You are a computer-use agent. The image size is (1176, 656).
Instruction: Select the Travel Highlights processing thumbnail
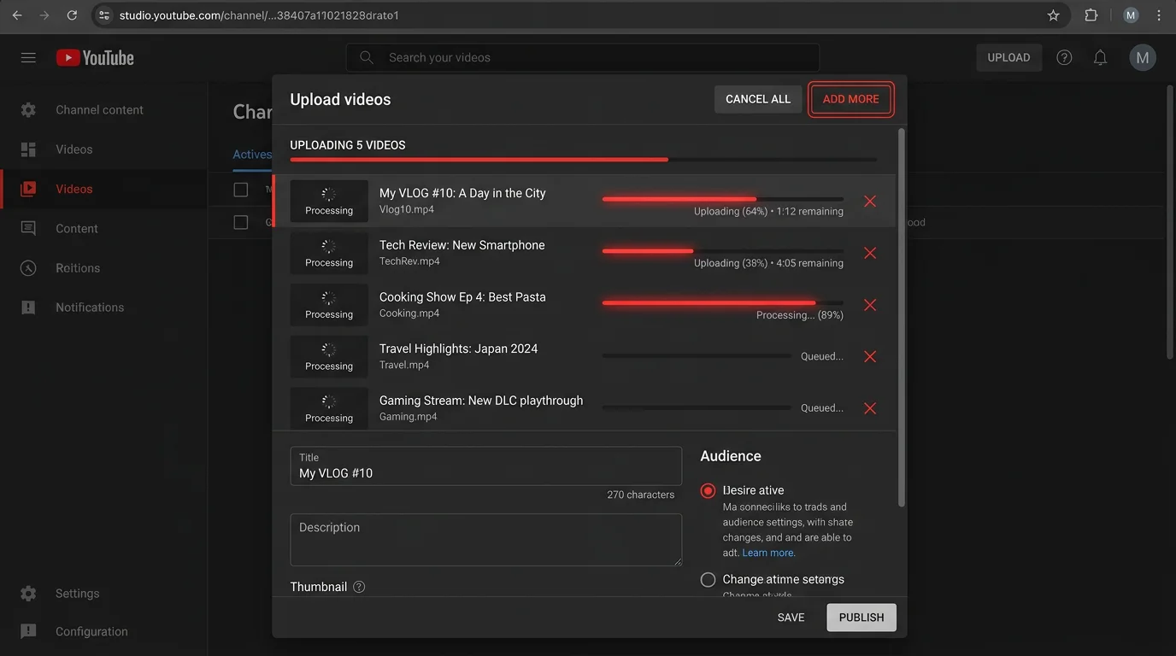pyautogui.click(x=329, y=356)
